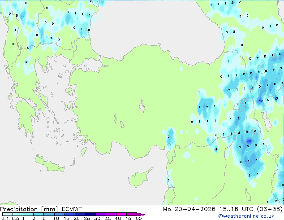Click the legend label '20'
Screen dimensions: 284x220
(x=77, y=218)
